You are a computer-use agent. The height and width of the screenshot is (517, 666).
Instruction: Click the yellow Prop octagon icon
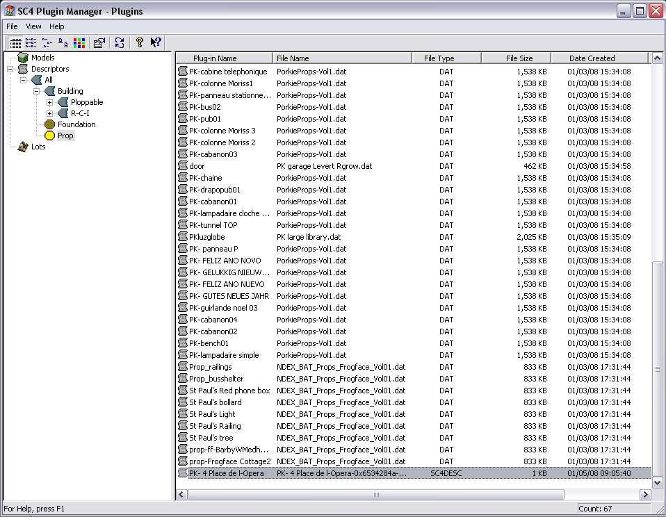49,136
